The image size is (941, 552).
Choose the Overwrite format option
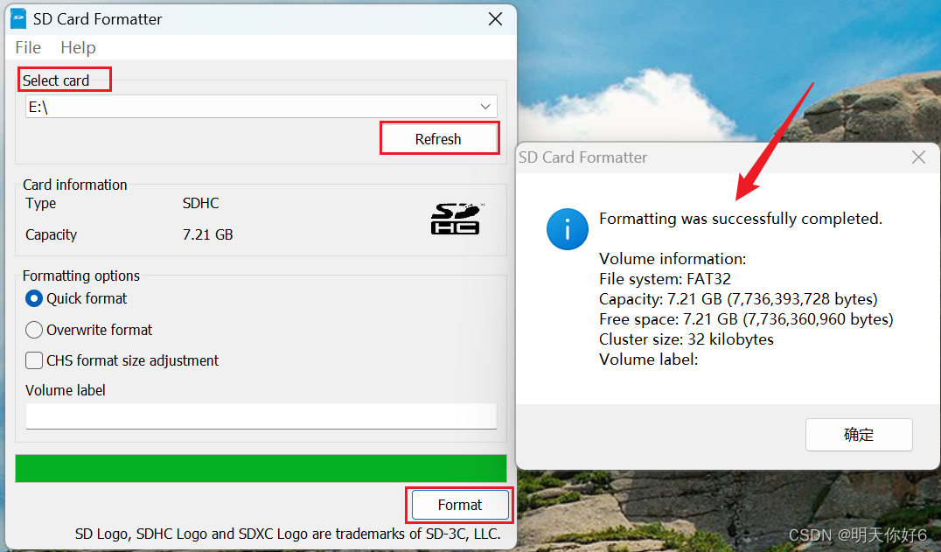point(33,330)
